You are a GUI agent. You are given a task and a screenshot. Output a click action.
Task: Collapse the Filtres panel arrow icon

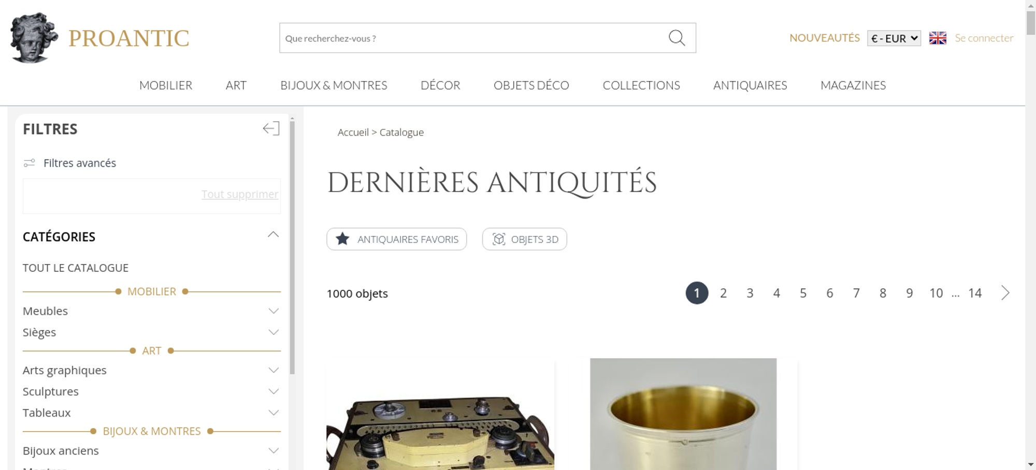coord(271,128)
